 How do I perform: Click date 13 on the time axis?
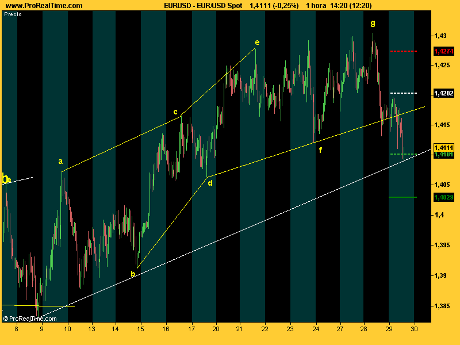[x=92, y=329]
